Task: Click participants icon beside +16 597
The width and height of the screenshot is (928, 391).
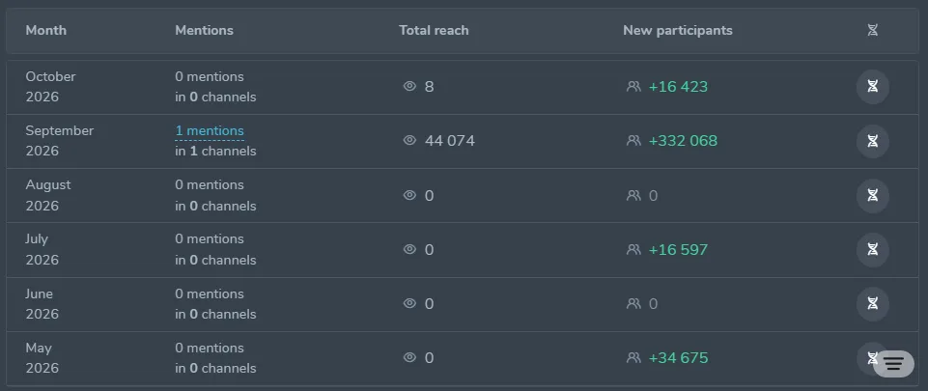Action: click(x=633, y=250)
